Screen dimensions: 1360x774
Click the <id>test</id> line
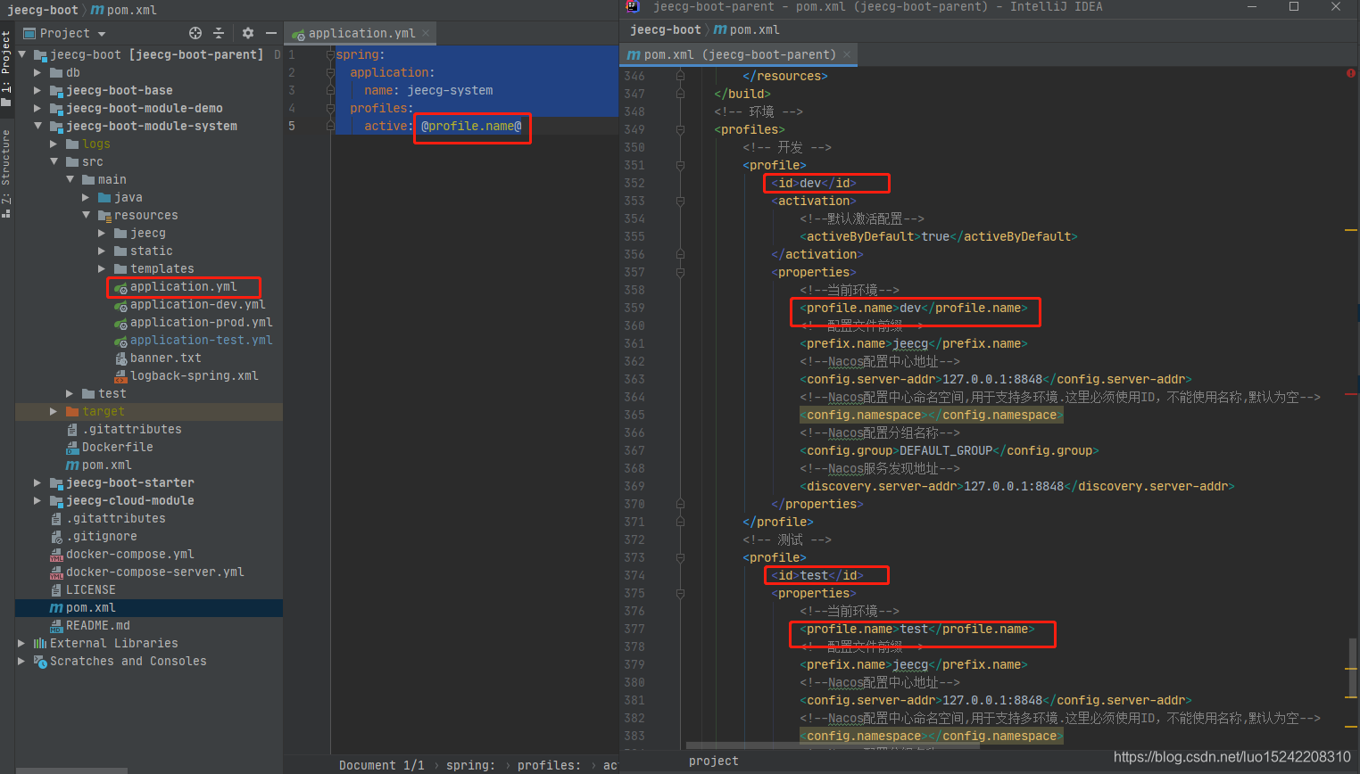[817, 575]
